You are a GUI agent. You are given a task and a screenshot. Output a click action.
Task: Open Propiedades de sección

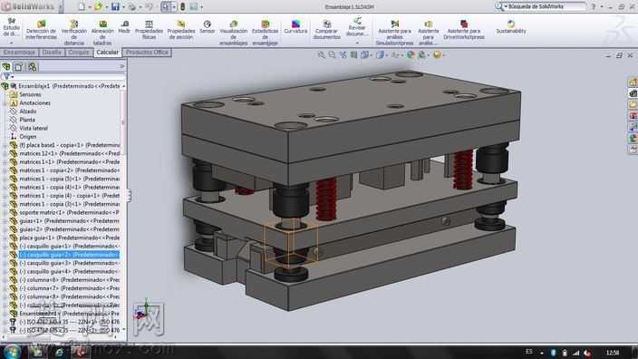[x=181, y=29]
